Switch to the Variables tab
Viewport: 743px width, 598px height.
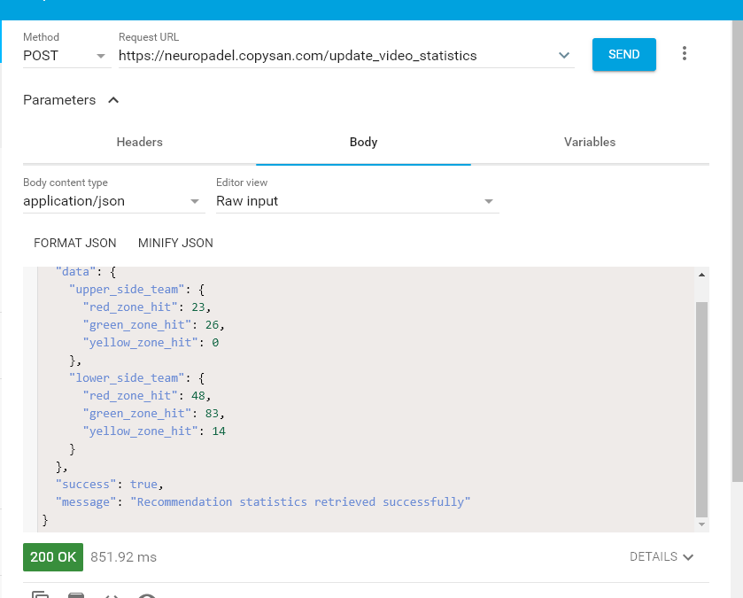[x=589, y=142]
